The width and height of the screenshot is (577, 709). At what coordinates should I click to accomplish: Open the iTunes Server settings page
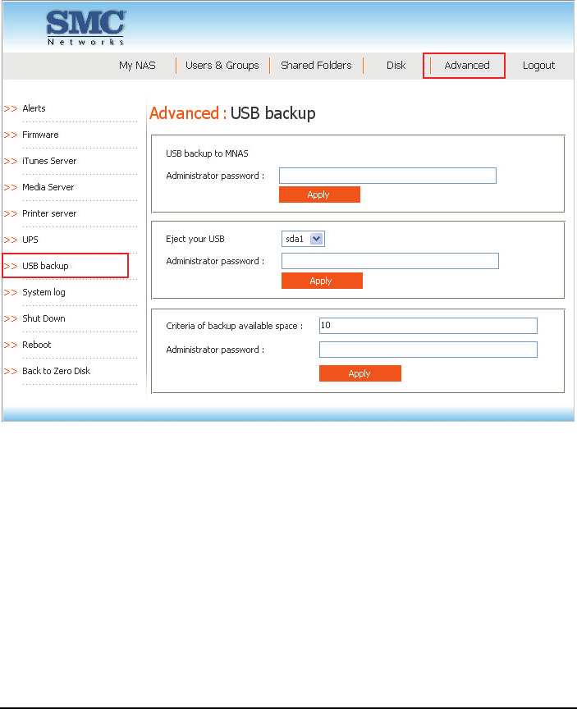(49, 161)
